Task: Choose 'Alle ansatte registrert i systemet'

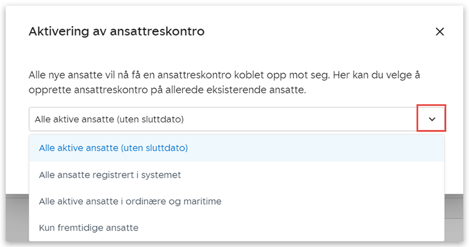Action: [110, 175]
